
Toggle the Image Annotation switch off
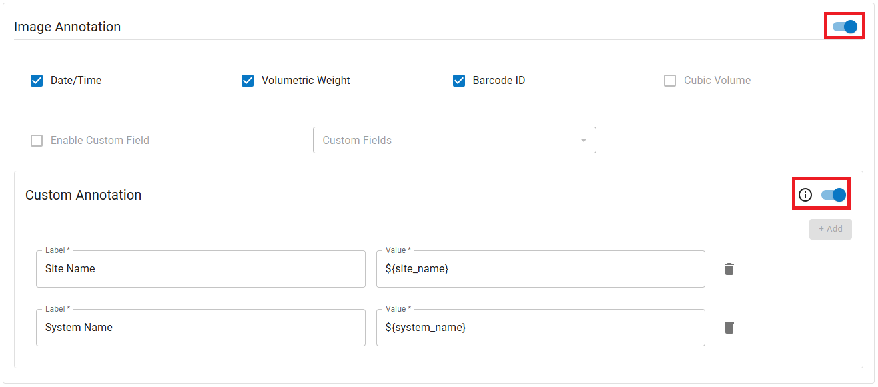(x=845, y=27)
